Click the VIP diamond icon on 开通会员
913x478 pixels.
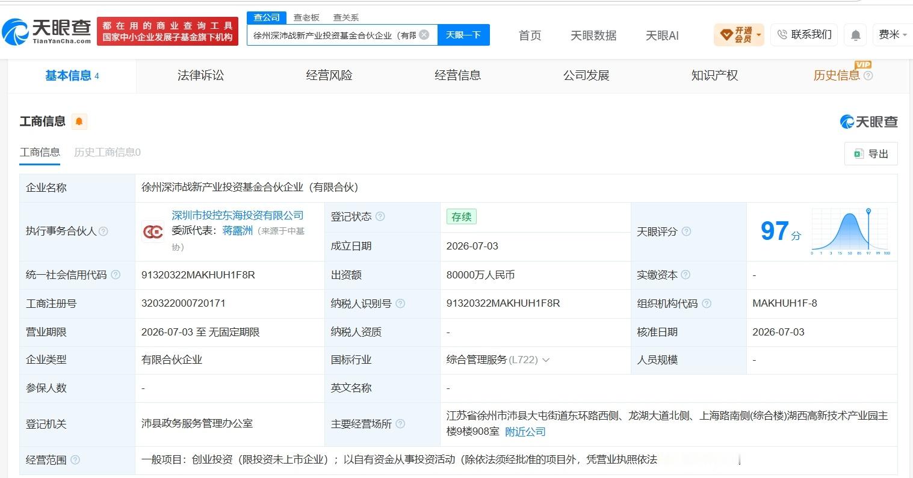click(x=726, y=35)
